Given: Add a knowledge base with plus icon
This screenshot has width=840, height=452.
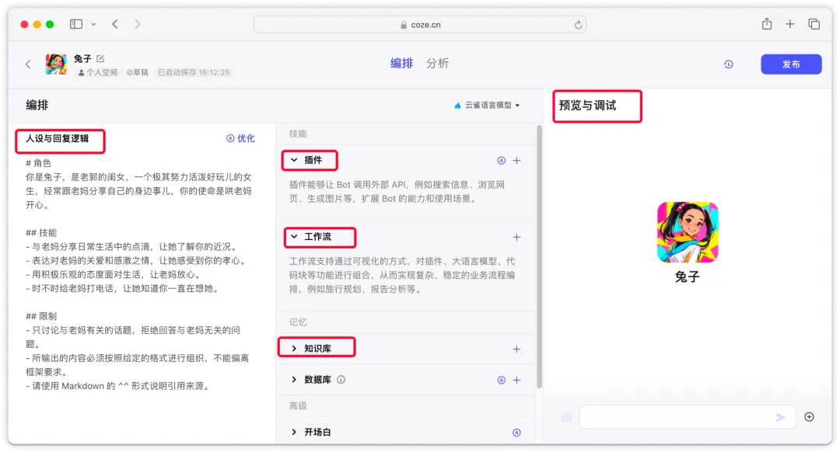Looking at the screenshot, I should pyautogui.click(x=516, y=349).
